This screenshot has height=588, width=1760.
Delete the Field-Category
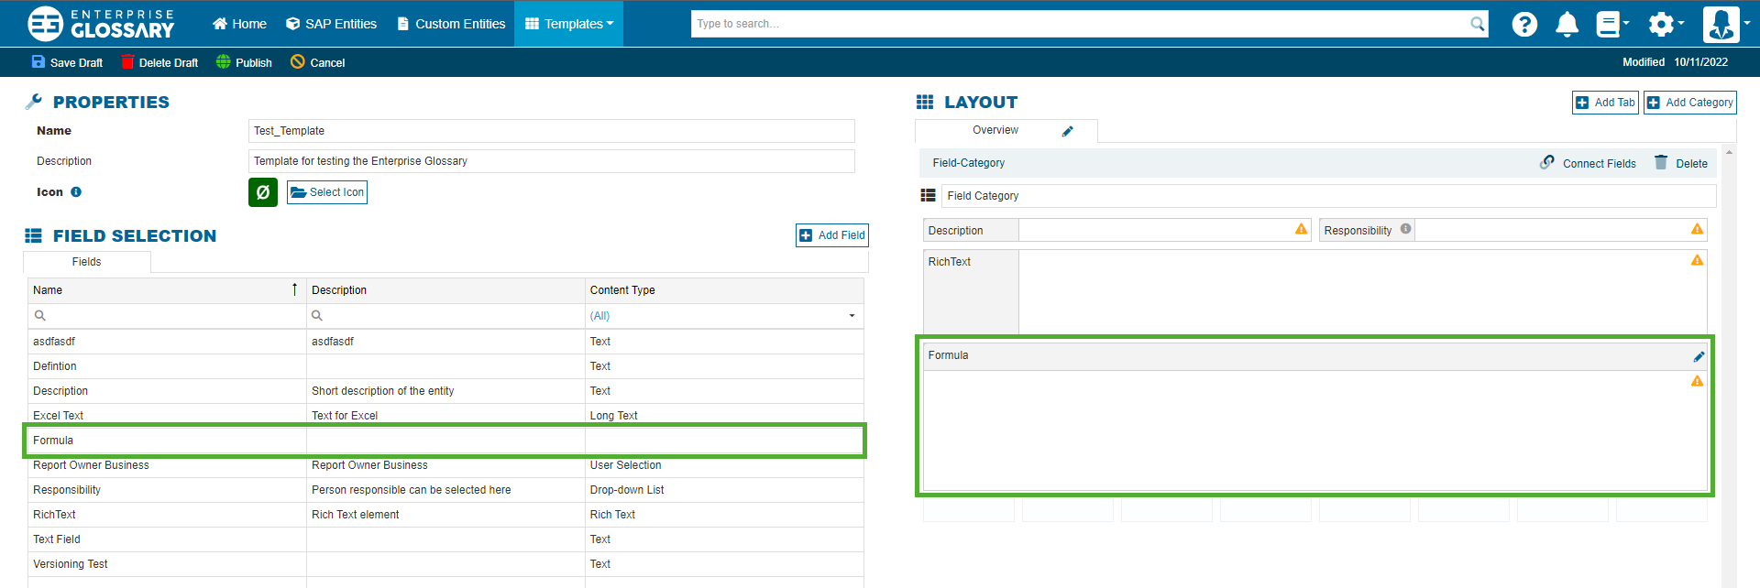point(1681,163)
